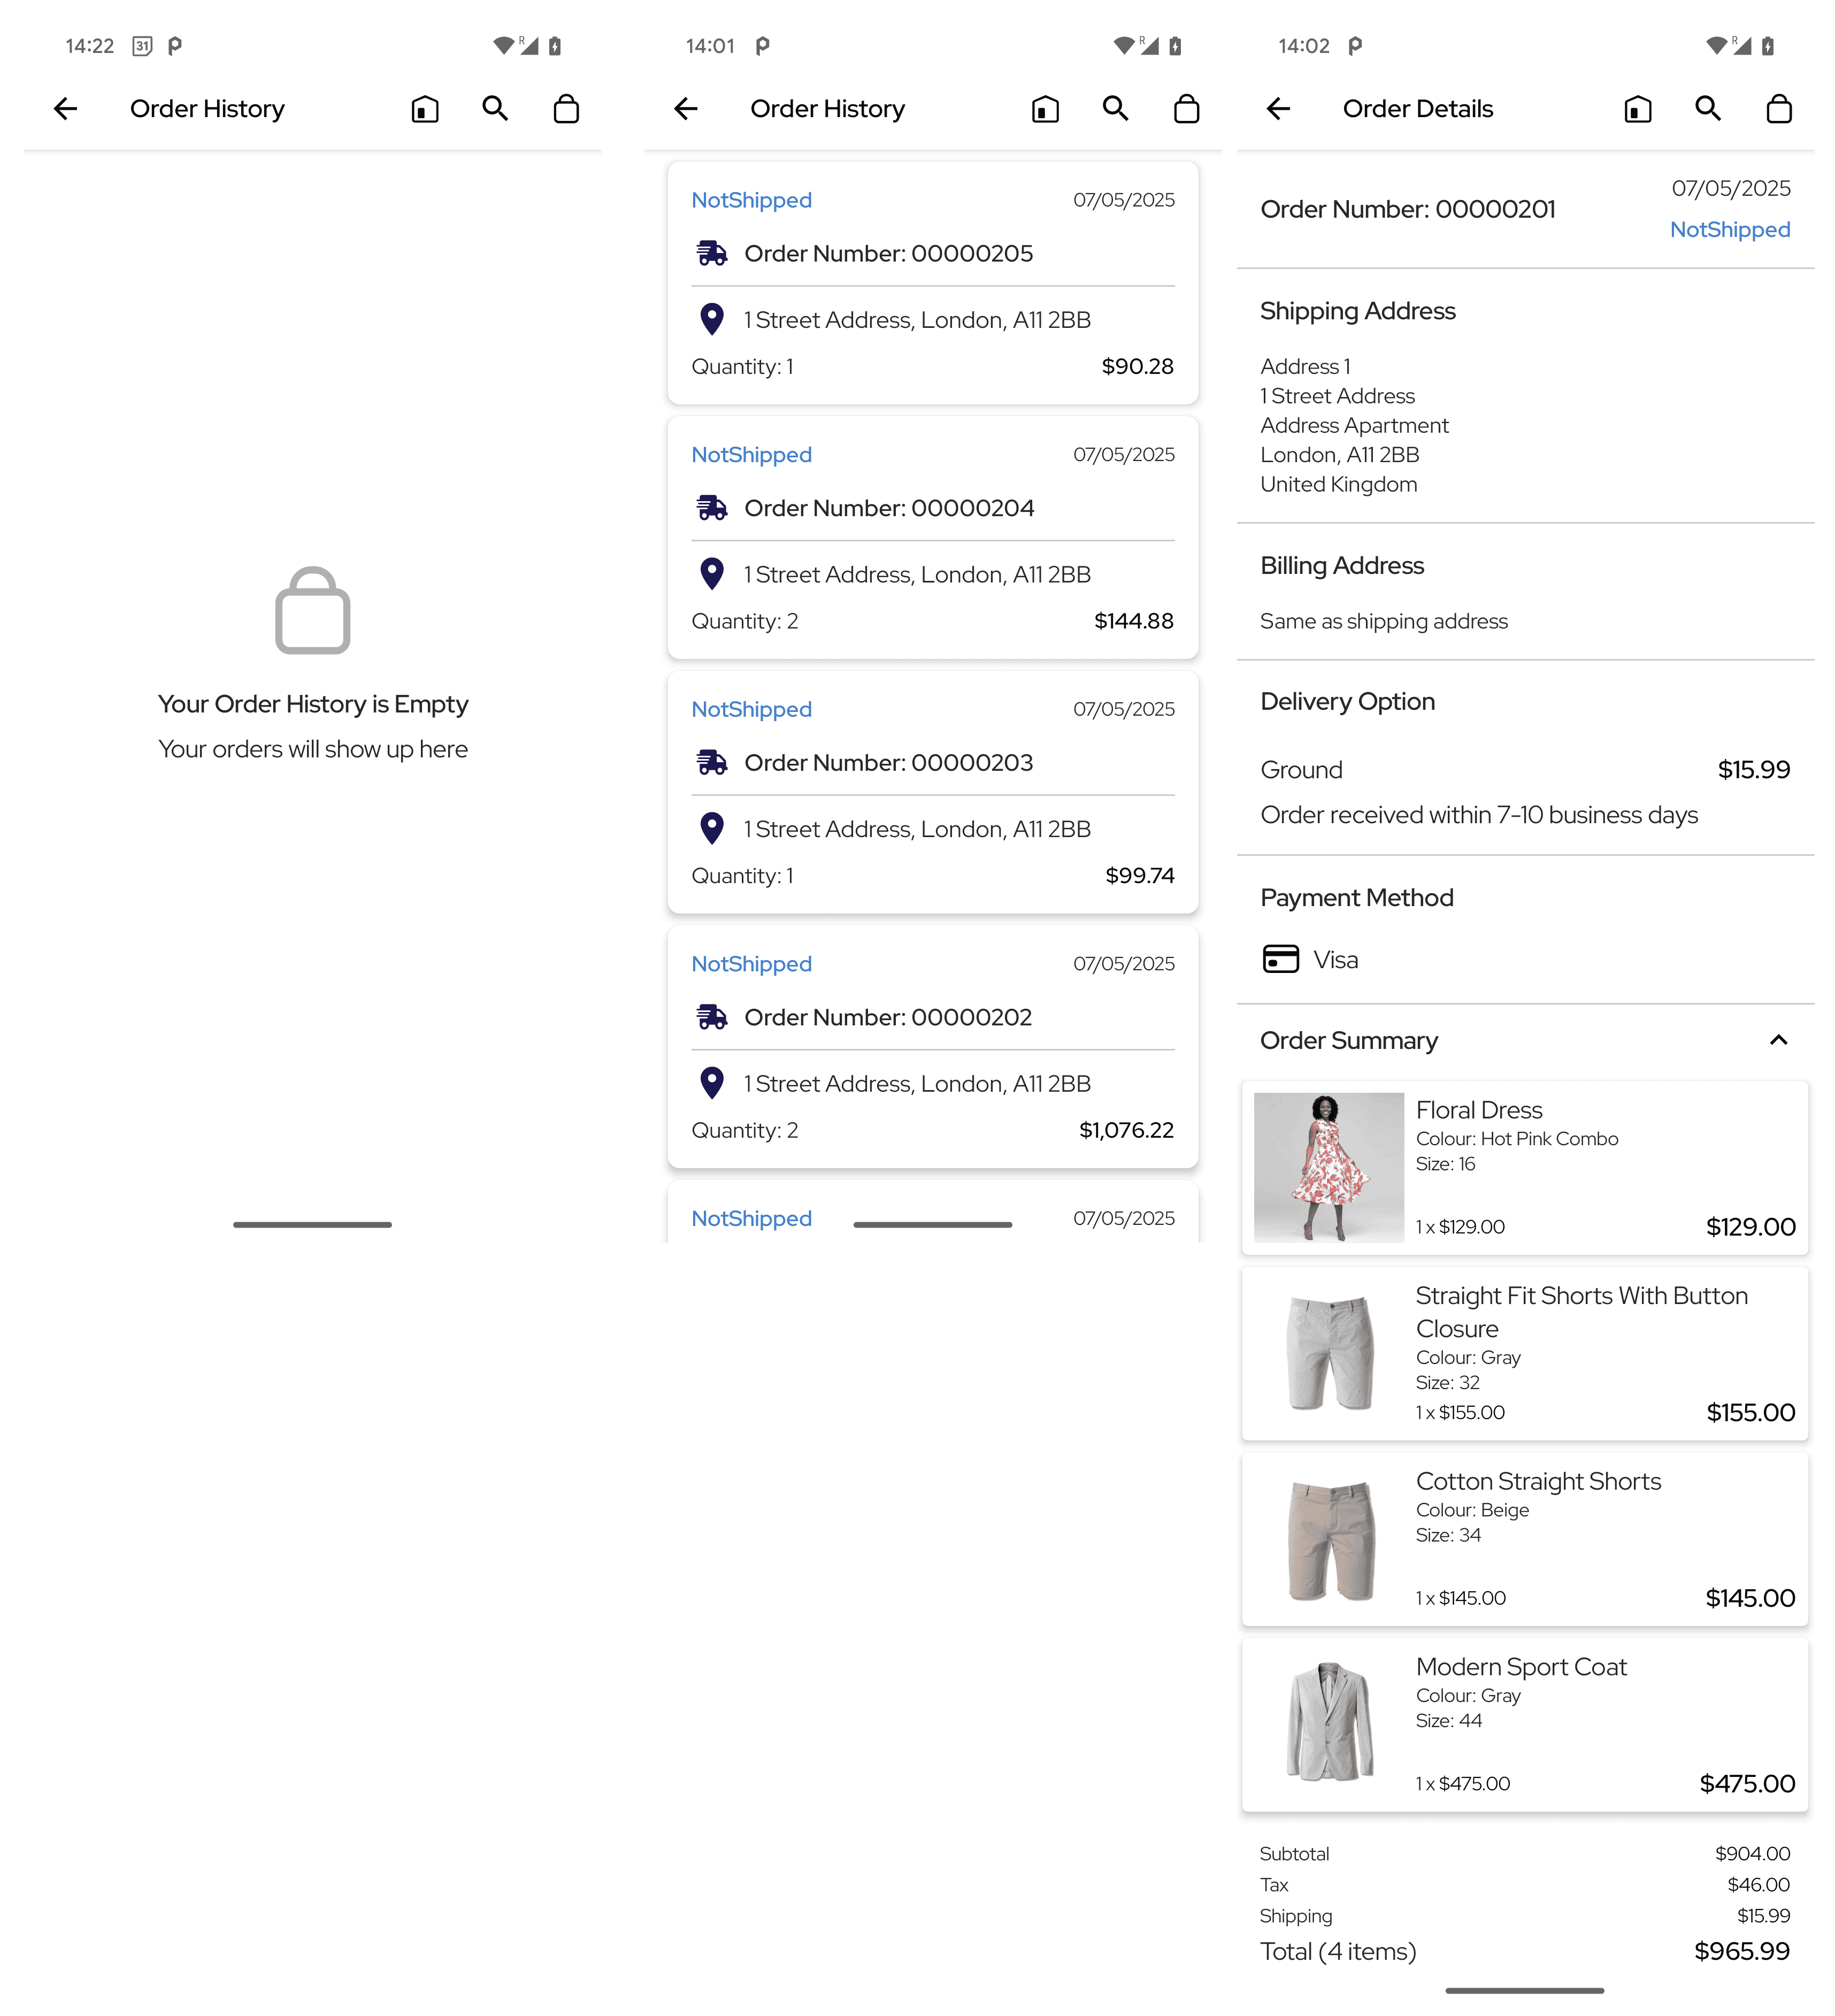Tap the Tax $46.00 value
1835x2016 pixels.
[x=1758, y=1885]
